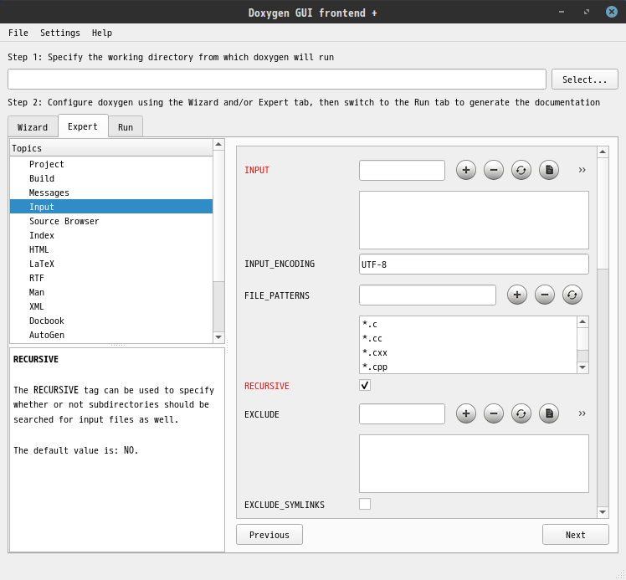This screenshot has height=580, width=626.
Task: Select the *.cpp file pattern entry
Action: point(468,367)
